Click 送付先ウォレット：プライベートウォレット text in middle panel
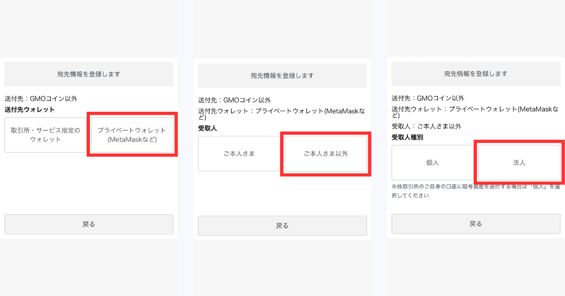 click(282, 114)
